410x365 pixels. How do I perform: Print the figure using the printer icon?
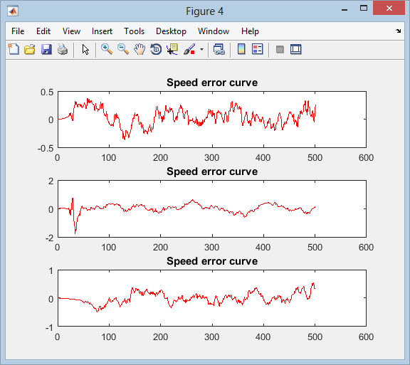pos(63,49)
